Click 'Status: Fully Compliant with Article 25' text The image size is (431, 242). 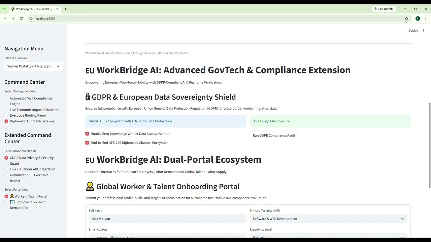coord(130,121)
